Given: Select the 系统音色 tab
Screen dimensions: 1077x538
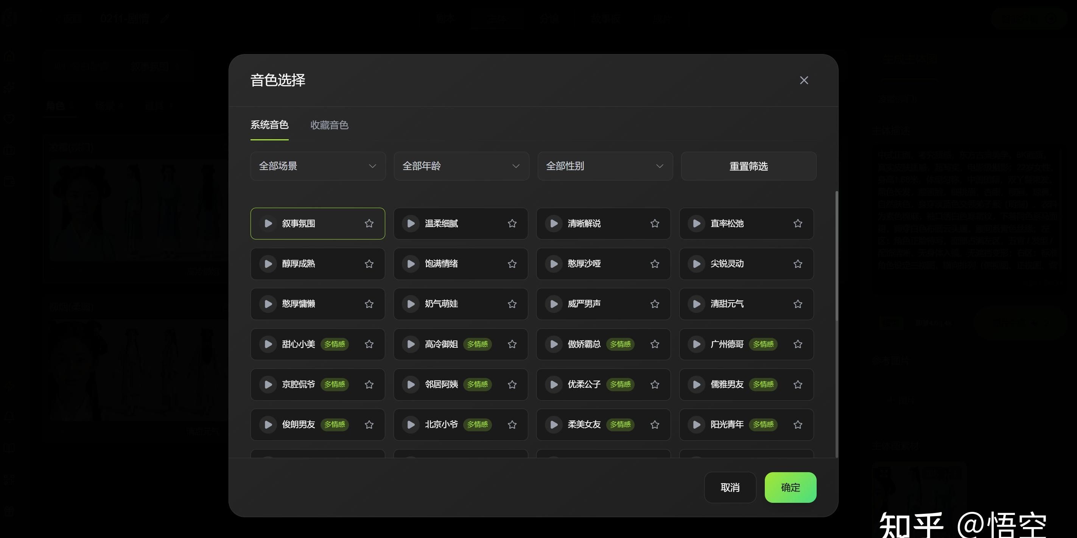Looking at the screenshot, I should pos(269,125).
